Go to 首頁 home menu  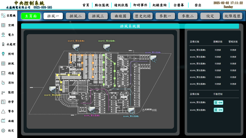86,5
